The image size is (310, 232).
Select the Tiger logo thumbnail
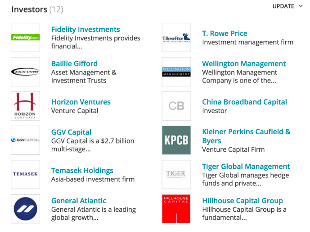pyautogui.click(x=176, y=175)
